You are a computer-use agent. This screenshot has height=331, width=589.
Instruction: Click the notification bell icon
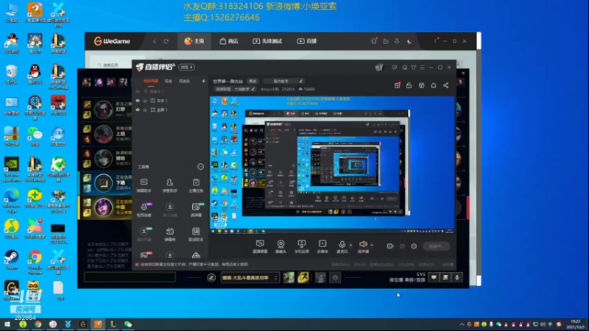pyautogui.click(x=434, y=85)
